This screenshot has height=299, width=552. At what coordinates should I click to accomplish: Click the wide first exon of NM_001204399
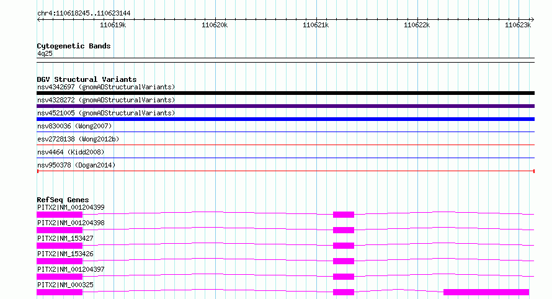60,215
